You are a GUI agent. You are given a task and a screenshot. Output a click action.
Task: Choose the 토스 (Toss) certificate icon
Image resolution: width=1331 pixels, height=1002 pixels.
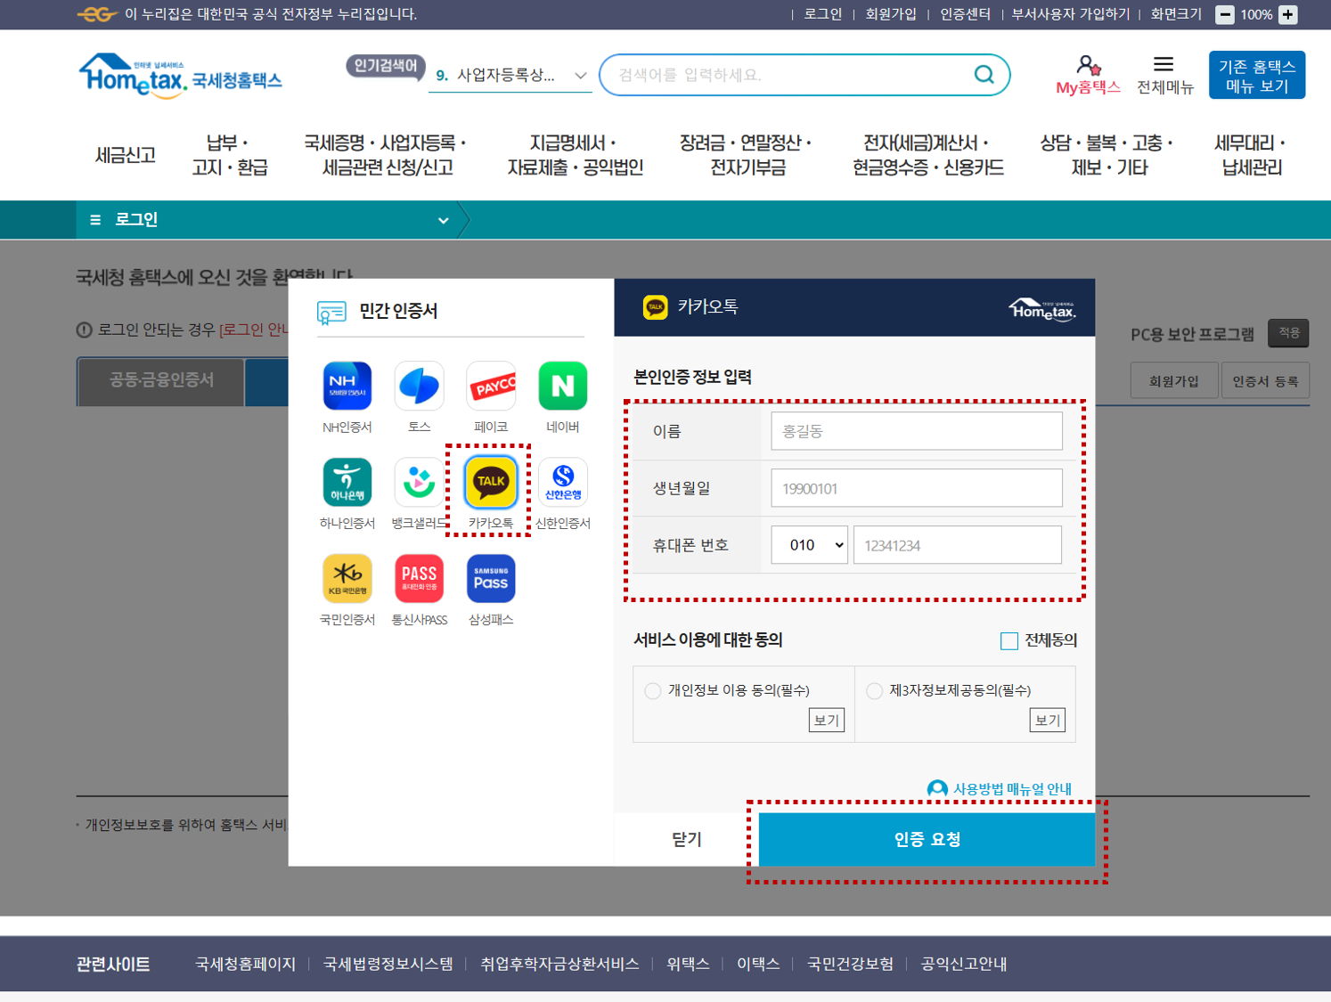pyautogui.click(x=419, y=386)
